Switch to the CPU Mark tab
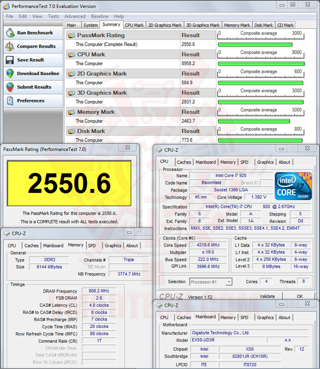The height and width of the screenshot is (369, 320). point(134,25)
